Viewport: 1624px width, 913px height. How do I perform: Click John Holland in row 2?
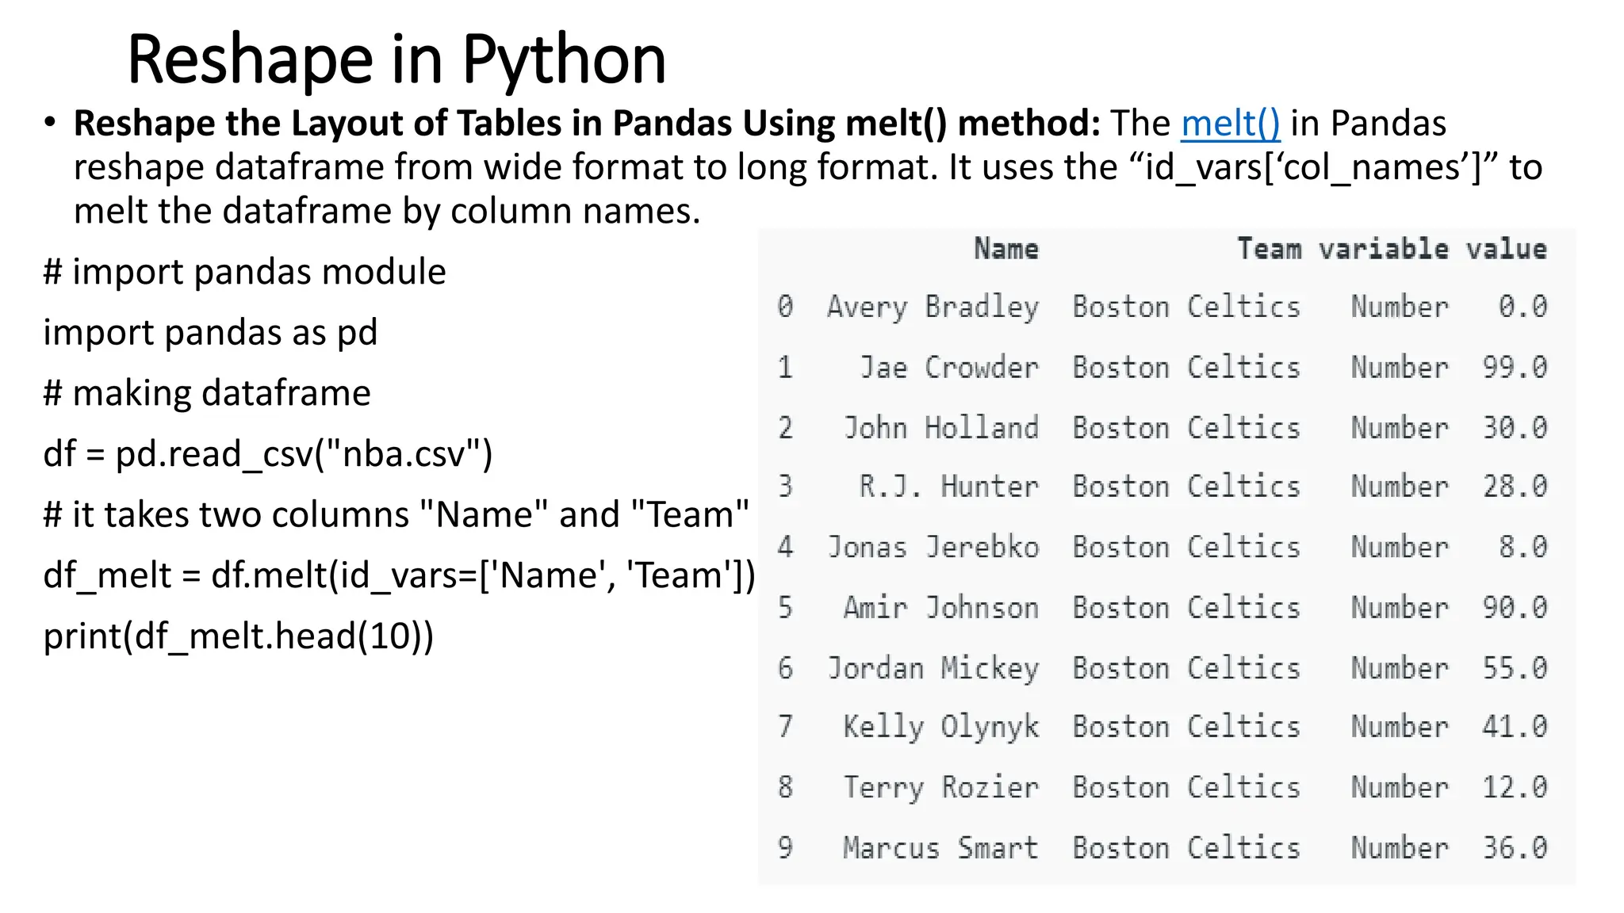[x=940, y=428]
